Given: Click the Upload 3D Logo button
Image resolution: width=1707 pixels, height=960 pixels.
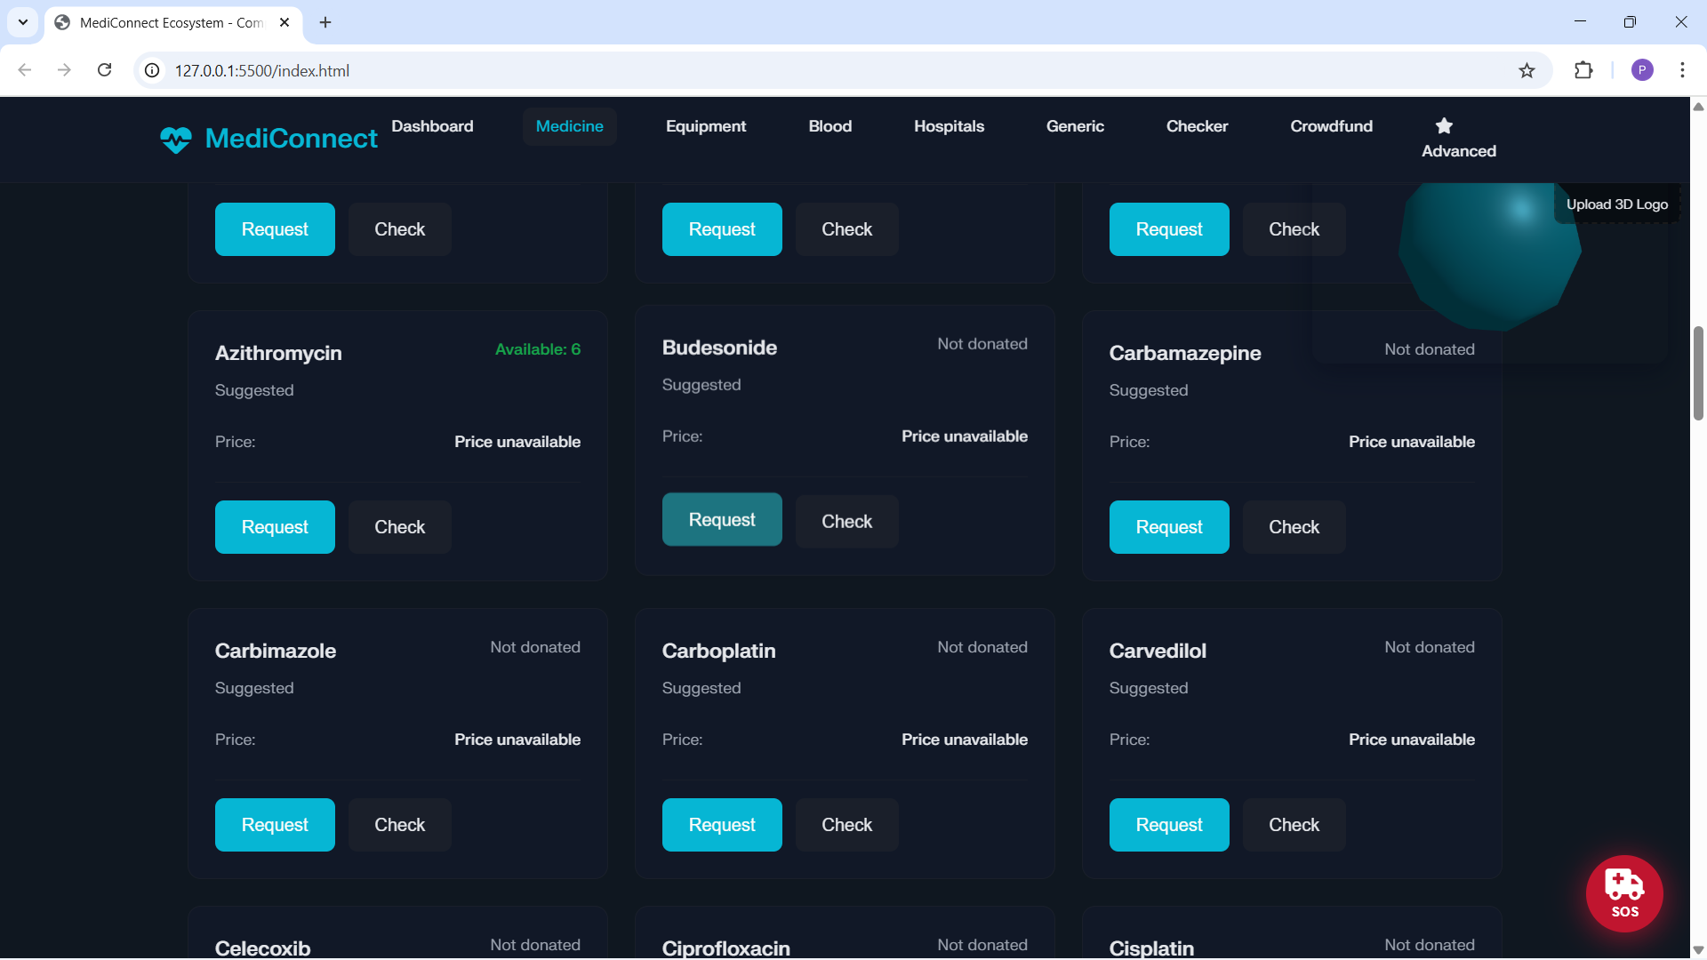Looking at the screenshot, I should point(1615,204).
